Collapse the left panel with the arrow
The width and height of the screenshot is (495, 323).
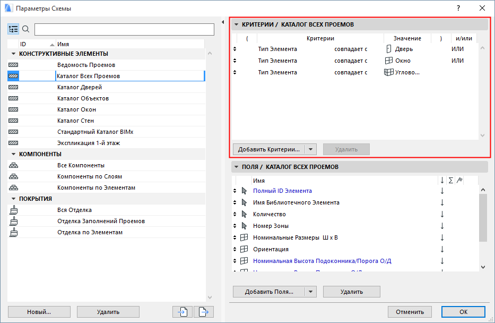pyautogui.click(x=222, y=22)
